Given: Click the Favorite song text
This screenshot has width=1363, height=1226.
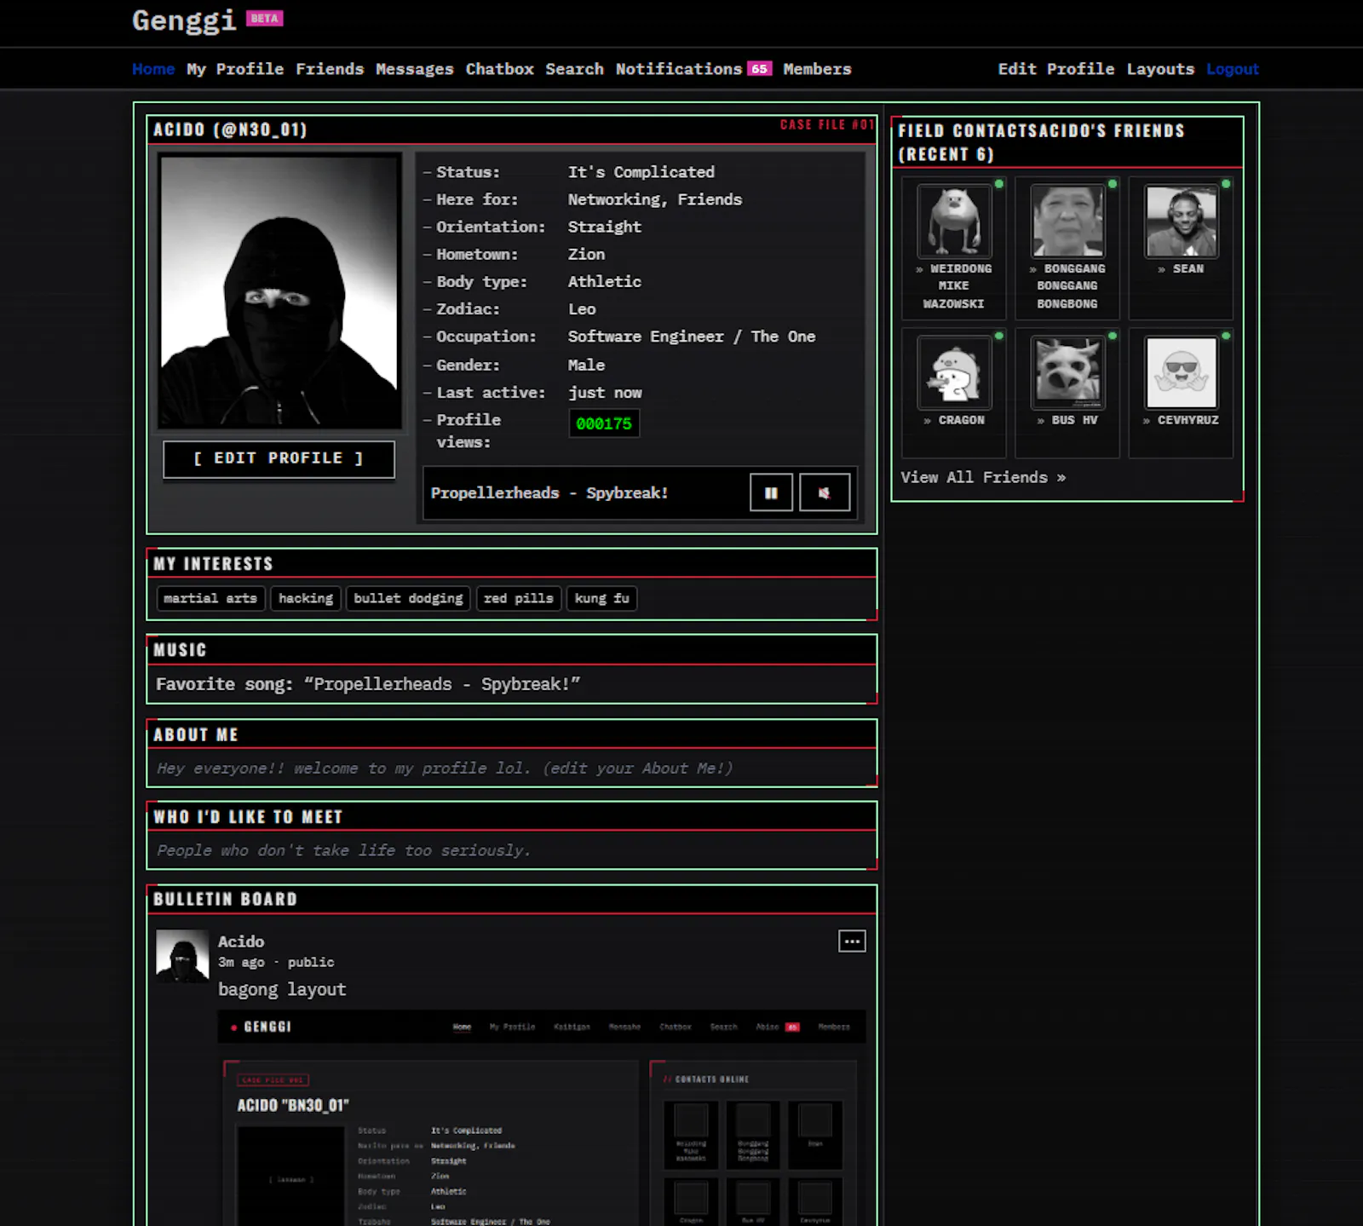Looking at the screenshot, I should coord(368,684).
